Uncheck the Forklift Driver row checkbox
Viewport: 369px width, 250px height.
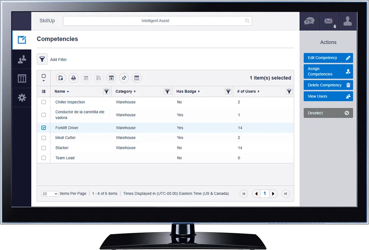(43, 128)
